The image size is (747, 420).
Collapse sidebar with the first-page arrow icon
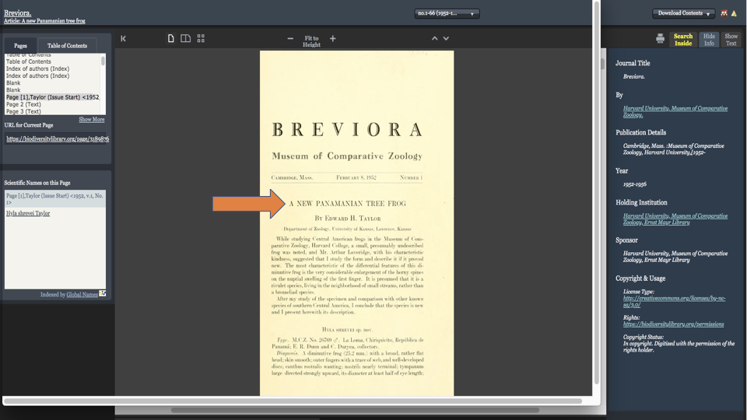[x=124, y=39]
